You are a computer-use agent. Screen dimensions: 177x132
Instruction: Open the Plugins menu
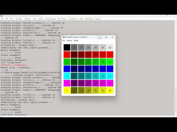click(x=98, y=19)
